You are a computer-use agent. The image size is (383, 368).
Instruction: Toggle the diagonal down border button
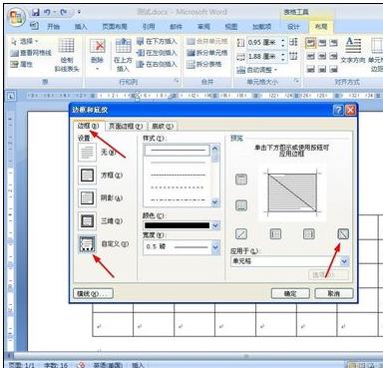click(x=343, y=234)
